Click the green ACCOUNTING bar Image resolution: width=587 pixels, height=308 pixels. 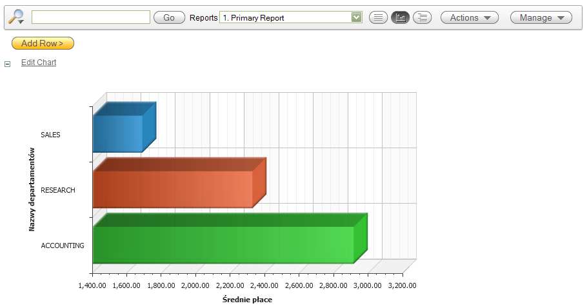coord(230,238)
